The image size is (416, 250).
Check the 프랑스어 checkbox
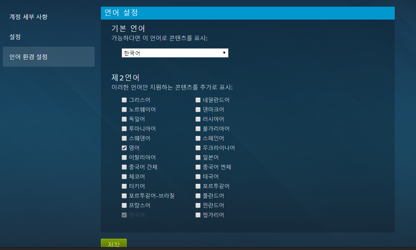(x=124, y=205)
